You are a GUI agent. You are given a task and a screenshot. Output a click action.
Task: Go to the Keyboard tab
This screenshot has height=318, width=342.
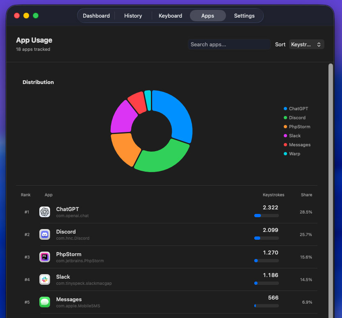pos(170,16)
